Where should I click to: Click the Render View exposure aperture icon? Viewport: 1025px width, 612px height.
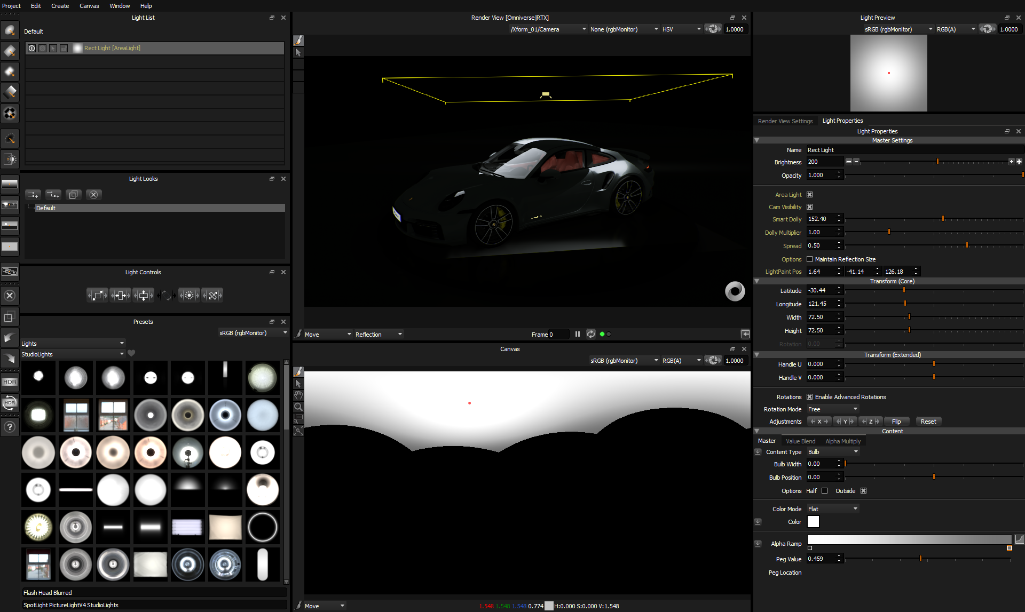[713, 29]
